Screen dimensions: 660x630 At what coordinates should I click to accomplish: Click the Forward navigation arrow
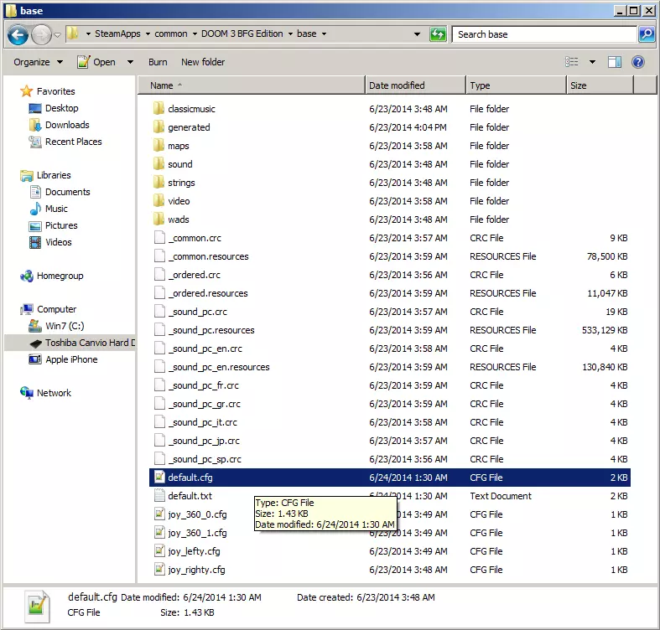[42, 34]
